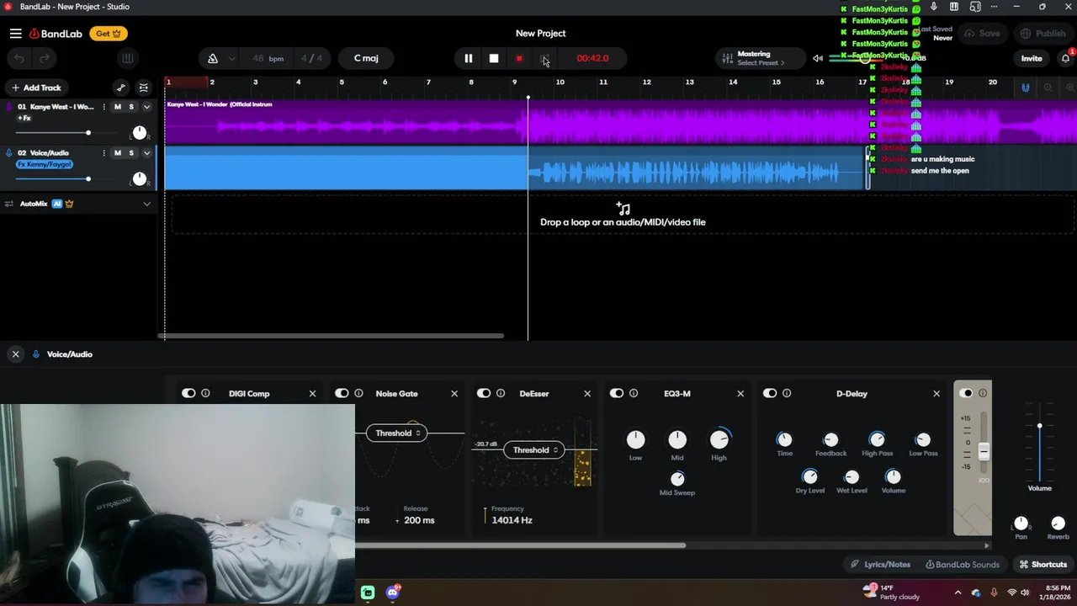This screenshot has width=1077, height=606.
Task: Close the Voice/Audio effects panel
Action: tap(15, 354)
